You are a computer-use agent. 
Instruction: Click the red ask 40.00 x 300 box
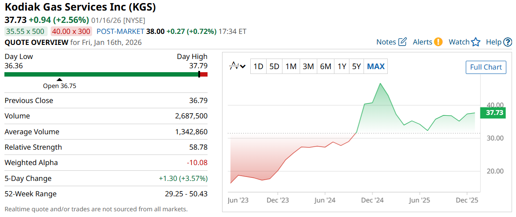point(71,32)
